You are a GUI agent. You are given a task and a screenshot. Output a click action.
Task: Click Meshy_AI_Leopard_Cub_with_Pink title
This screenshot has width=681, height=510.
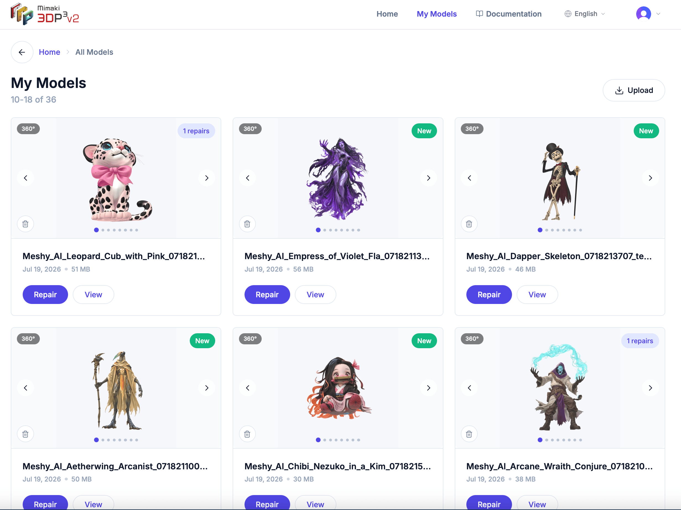(x=114, y=256)
